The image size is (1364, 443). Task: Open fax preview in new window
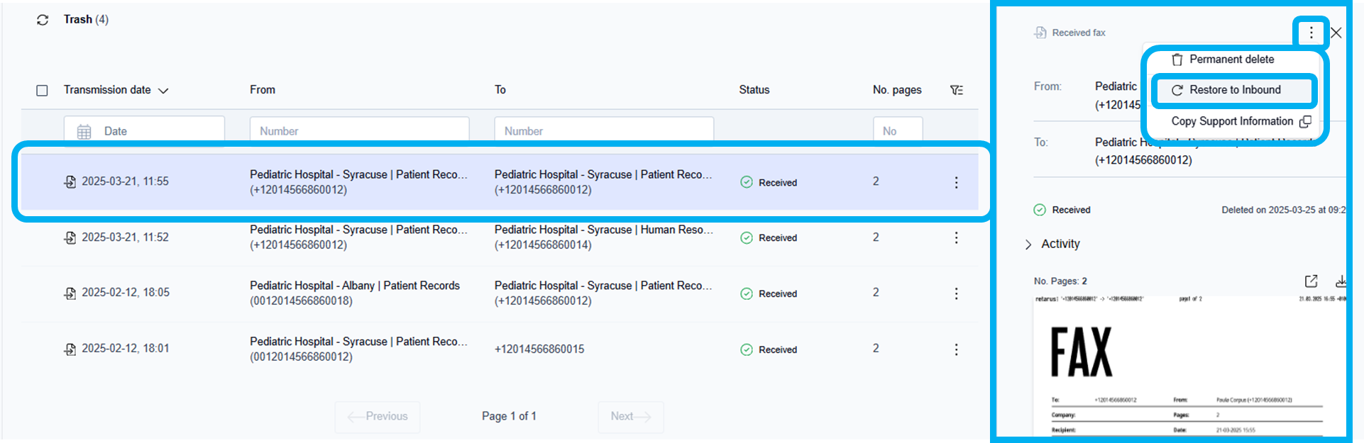click(x=1311, y=281)
